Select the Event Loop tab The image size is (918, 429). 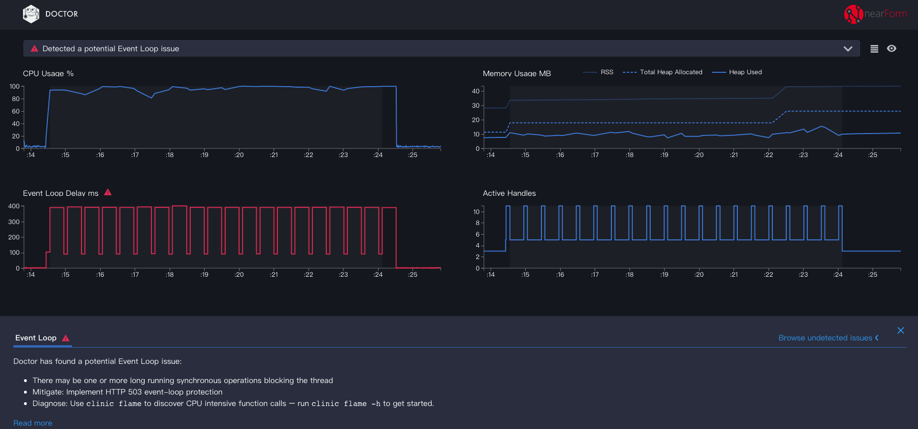pyautogui.click(x=36, y=338)
